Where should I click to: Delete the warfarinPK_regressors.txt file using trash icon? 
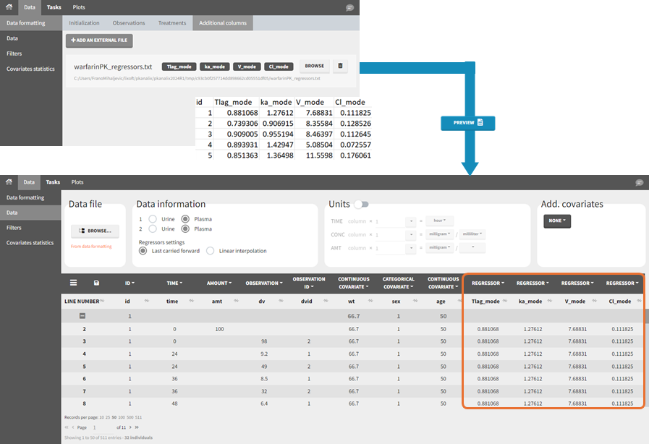(340, 66)
